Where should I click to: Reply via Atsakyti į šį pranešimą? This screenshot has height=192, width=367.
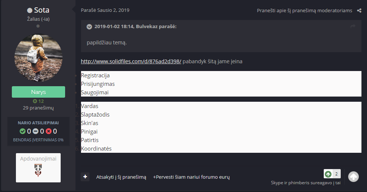tap(121, 177)
